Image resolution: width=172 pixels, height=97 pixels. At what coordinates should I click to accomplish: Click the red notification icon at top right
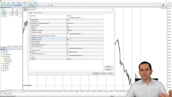(x=163, y=5)
